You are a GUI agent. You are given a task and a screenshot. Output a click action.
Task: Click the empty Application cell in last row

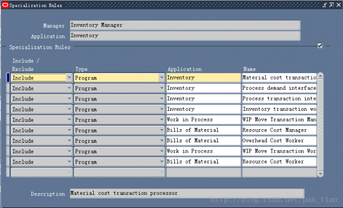coord(204,172)
